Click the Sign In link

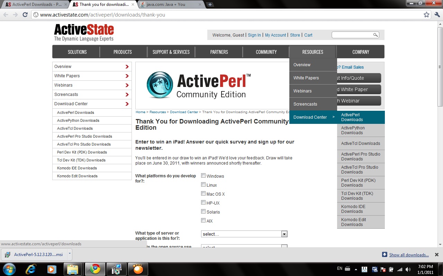pyautogui.click(x=254, y=35)
